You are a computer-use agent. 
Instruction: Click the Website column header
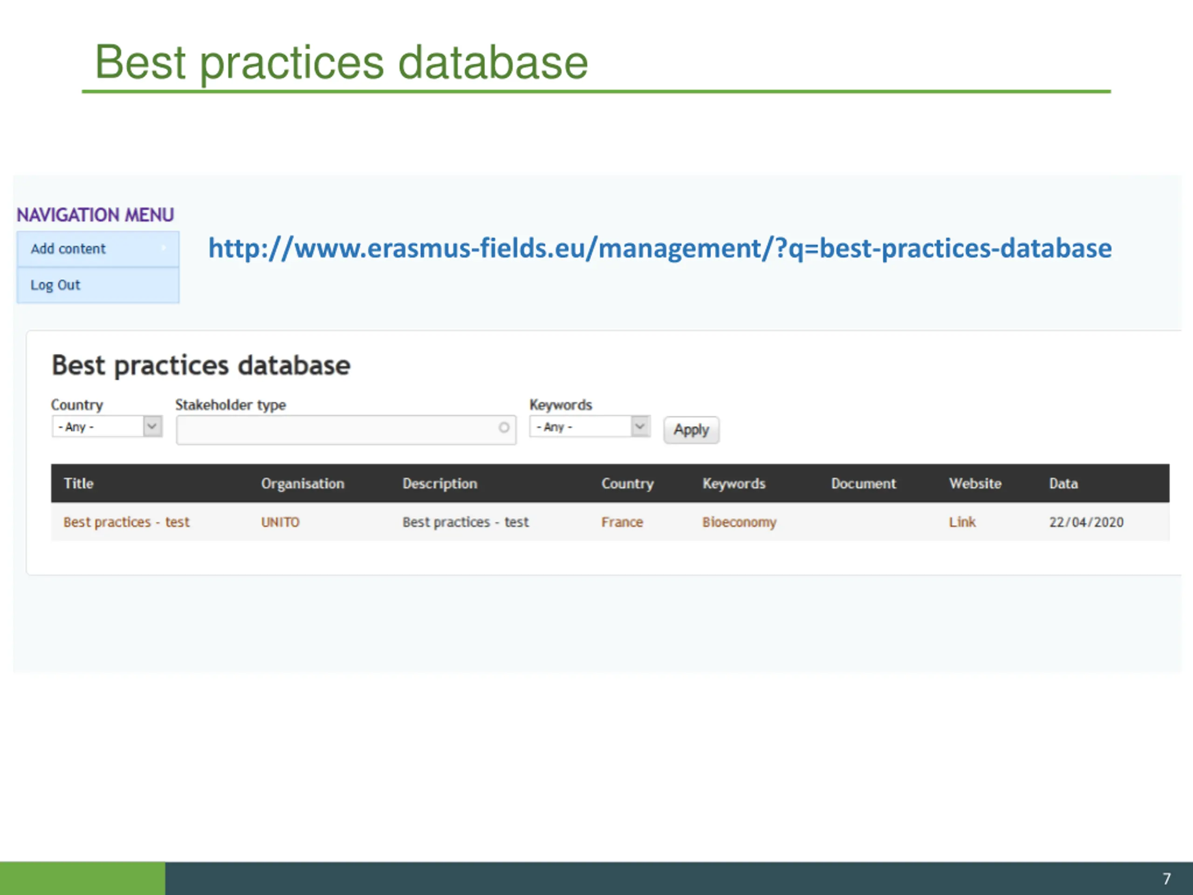[975, 483]
